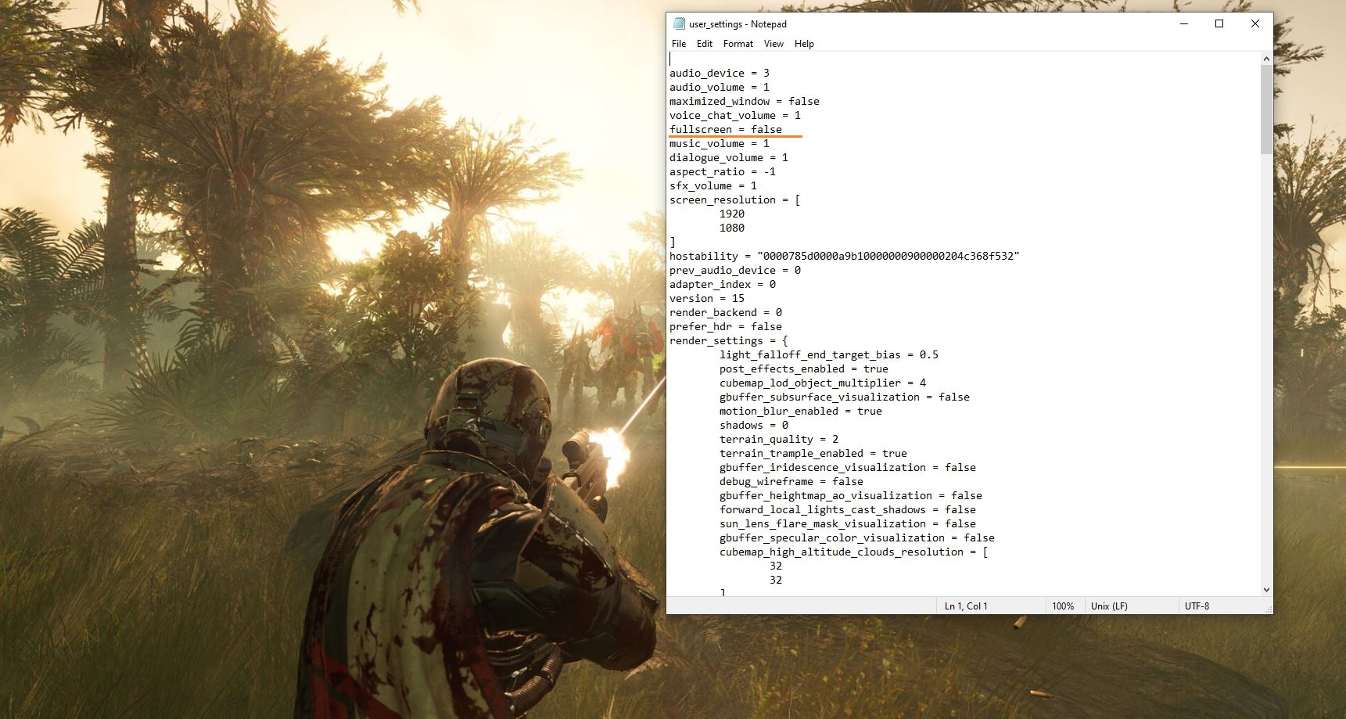Close the user_settings Notepad window
Viewport: 1346px width, 719px height.
click(1255, 23)
